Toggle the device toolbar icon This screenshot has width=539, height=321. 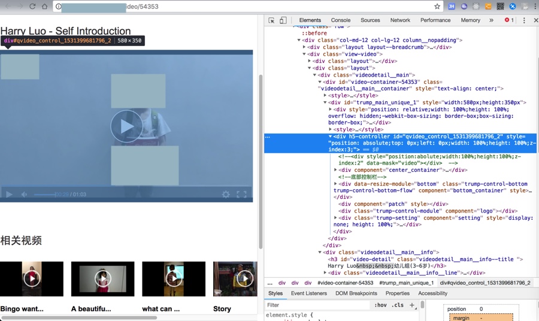click(283, 20)
